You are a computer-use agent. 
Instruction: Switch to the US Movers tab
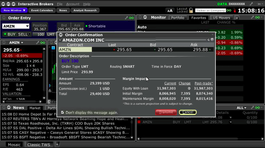221,18
